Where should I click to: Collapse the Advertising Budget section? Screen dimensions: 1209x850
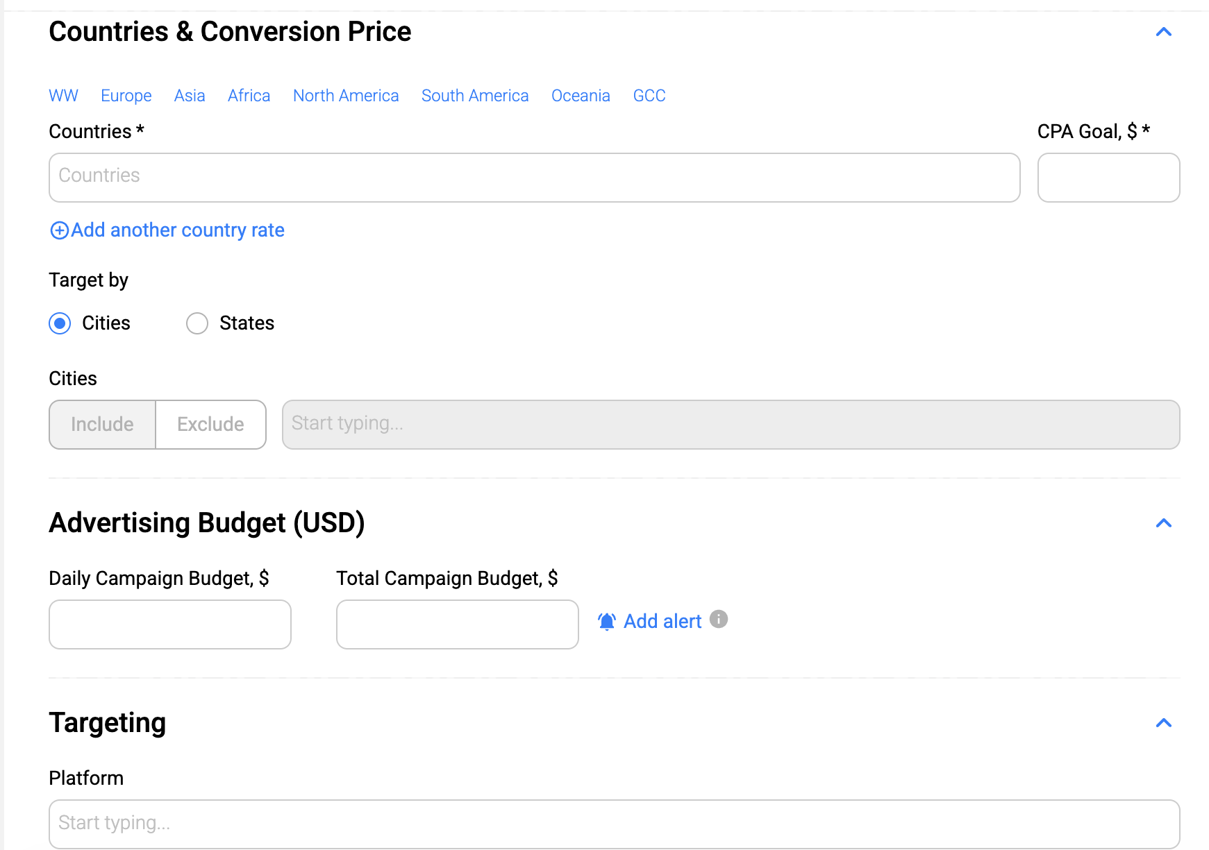(1163, 523)
